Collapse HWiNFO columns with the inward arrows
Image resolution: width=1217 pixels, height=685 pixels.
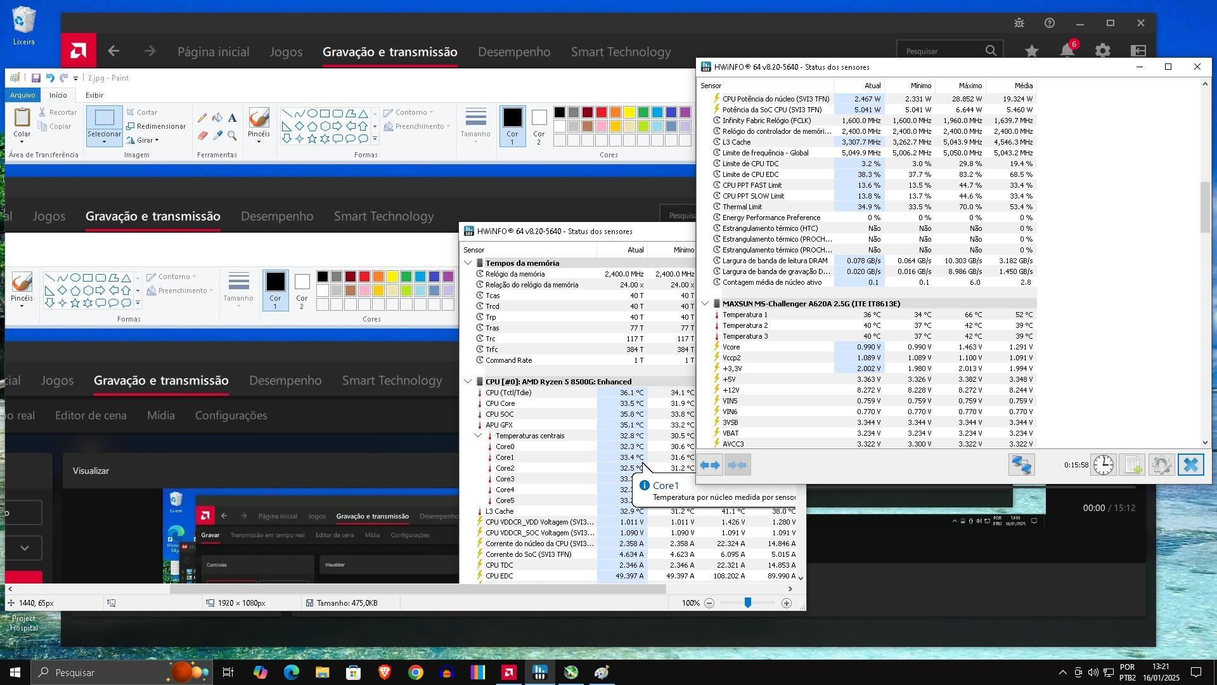point(737,465)
